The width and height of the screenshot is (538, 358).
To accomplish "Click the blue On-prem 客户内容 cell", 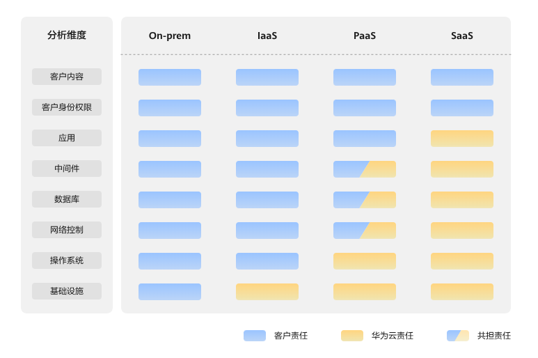I will tap(170, 77).
